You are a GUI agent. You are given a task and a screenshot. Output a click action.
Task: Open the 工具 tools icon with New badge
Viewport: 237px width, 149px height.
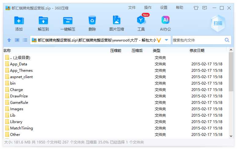click(141, 20)
